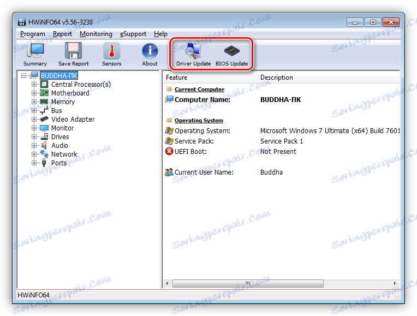Click the Windows flag icon beside Service Pack
417x316 pixels.
point(169,141)
